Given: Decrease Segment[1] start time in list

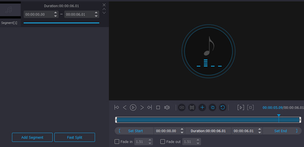Looking at the screenshot, I should 55,16.
